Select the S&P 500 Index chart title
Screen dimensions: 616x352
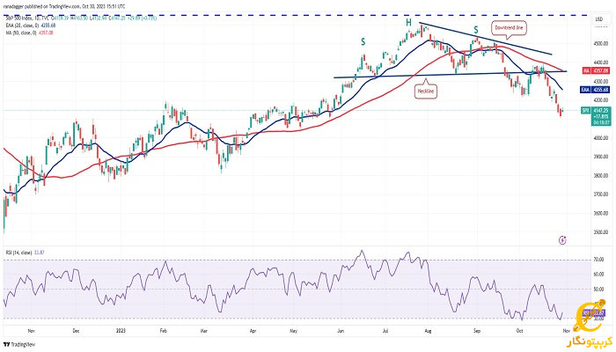click(x=18, y=18)
